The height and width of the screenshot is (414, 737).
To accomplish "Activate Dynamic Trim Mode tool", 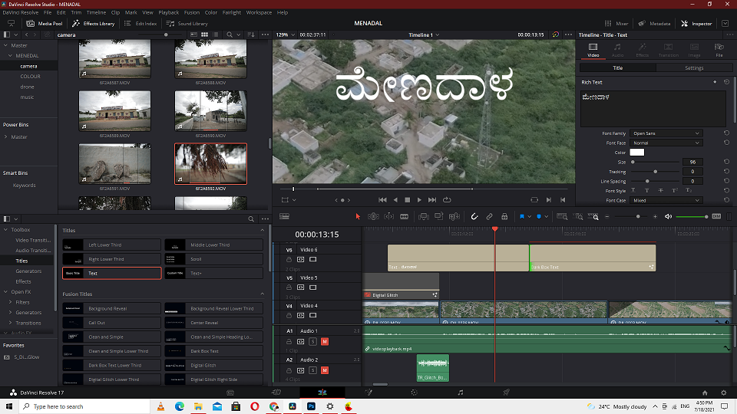I will click(389, 216).
